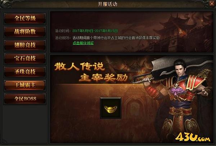
Task: Click the 主宰奖励 golden heading
Action: [103, 78]
